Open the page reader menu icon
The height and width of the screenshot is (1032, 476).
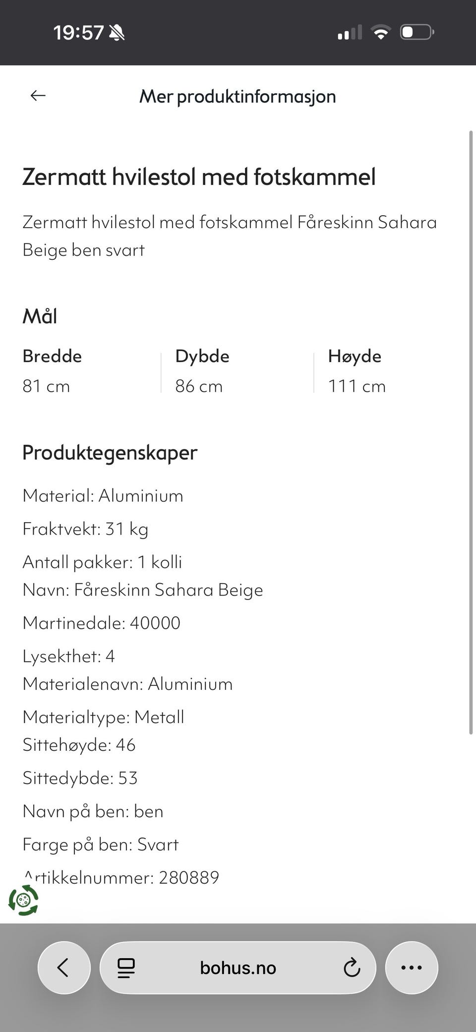point(126,968)
